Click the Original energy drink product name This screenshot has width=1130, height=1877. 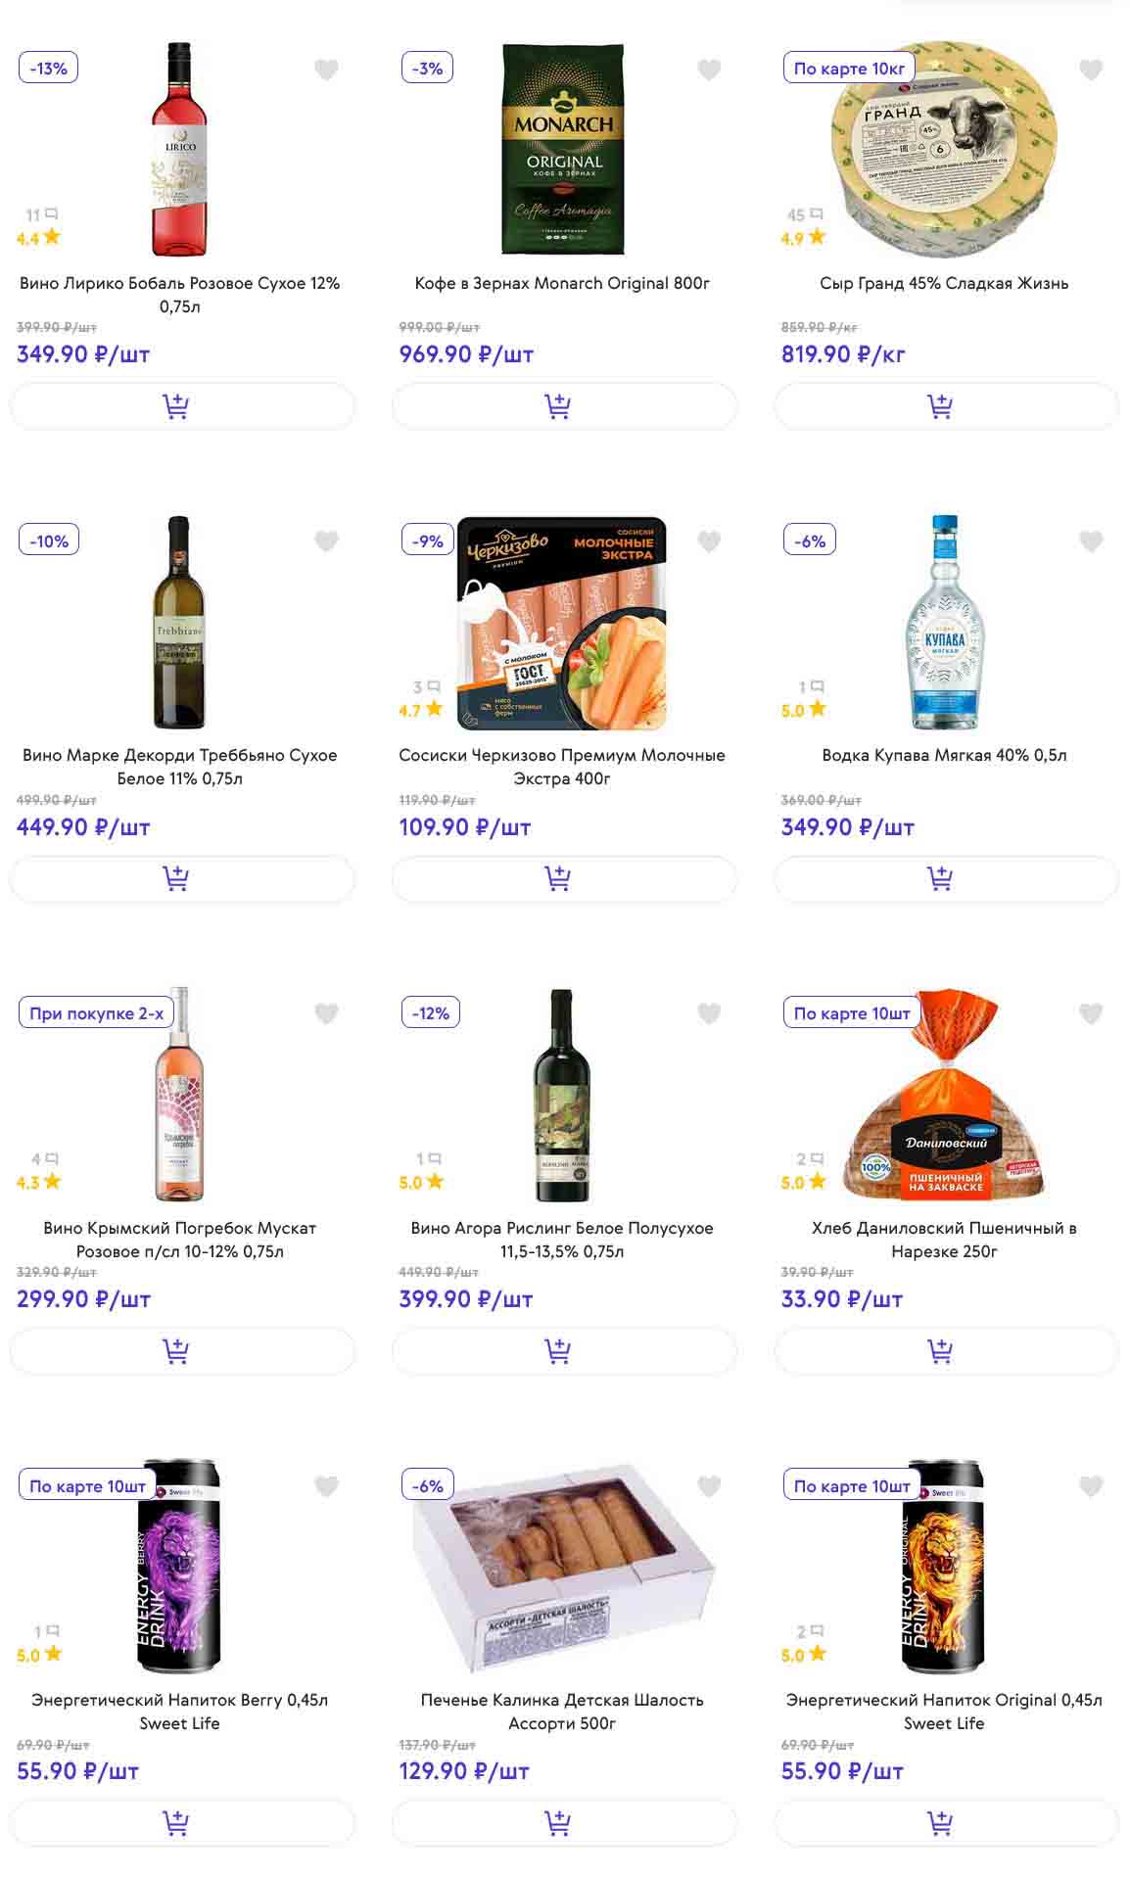944,1712
